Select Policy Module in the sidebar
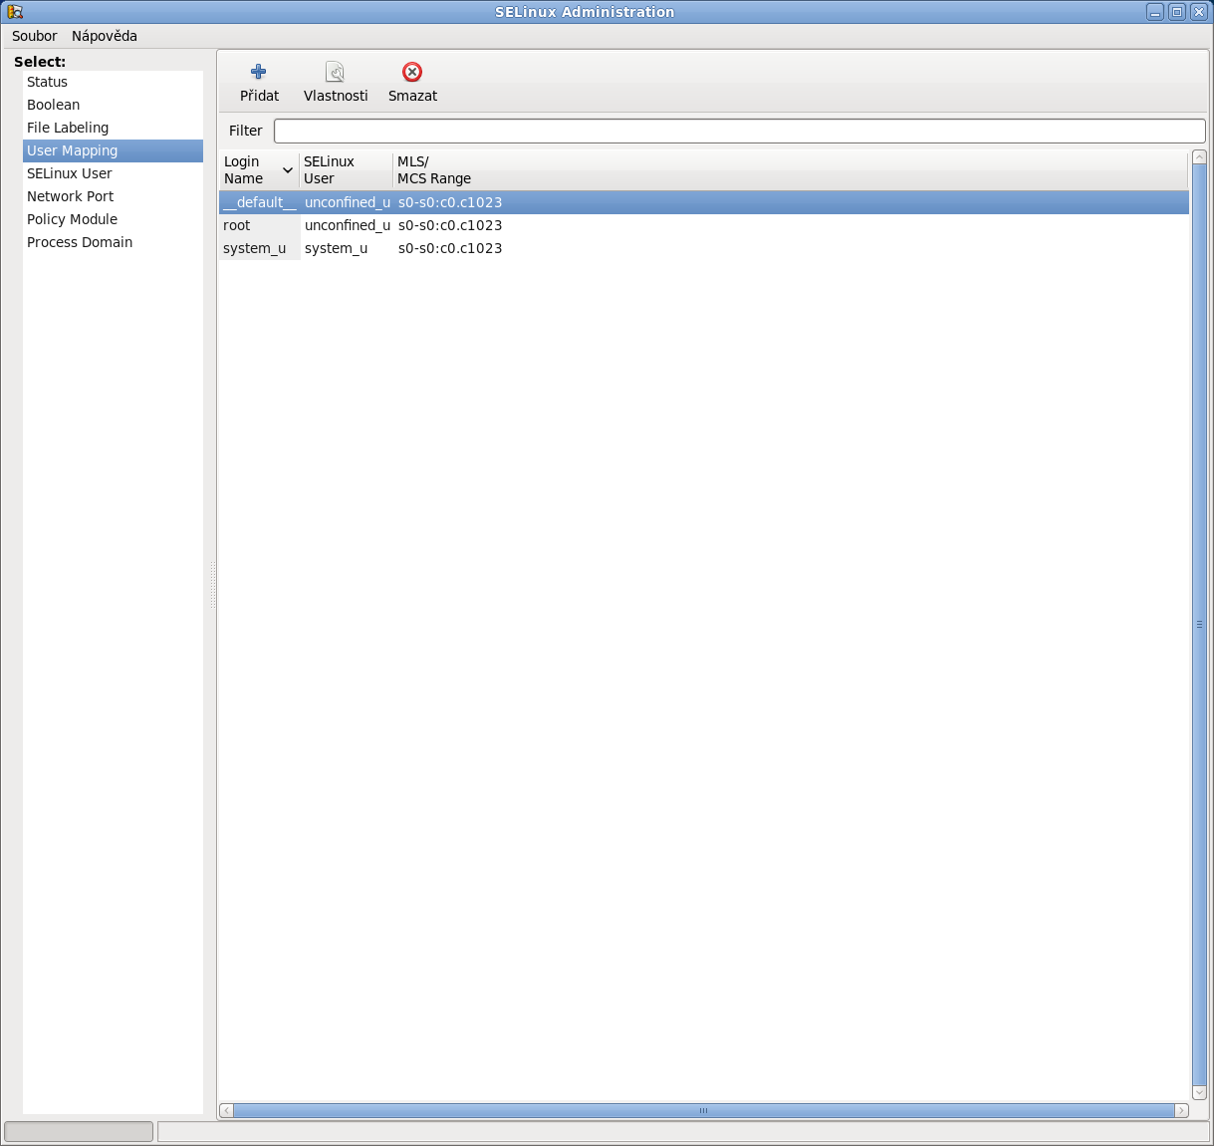 click(113, 219)
